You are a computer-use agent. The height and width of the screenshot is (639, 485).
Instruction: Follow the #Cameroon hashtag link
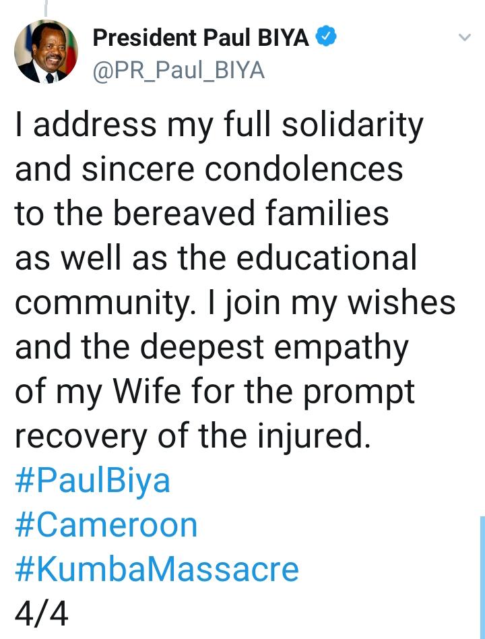coord(106,525)
